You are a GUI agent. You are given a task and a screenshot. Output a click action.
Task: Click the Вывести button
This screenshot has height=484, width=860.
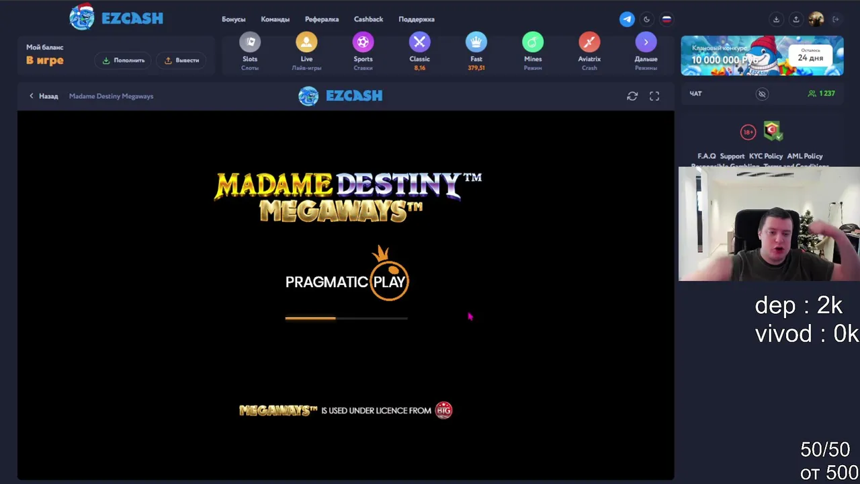[x=182, y=61]
